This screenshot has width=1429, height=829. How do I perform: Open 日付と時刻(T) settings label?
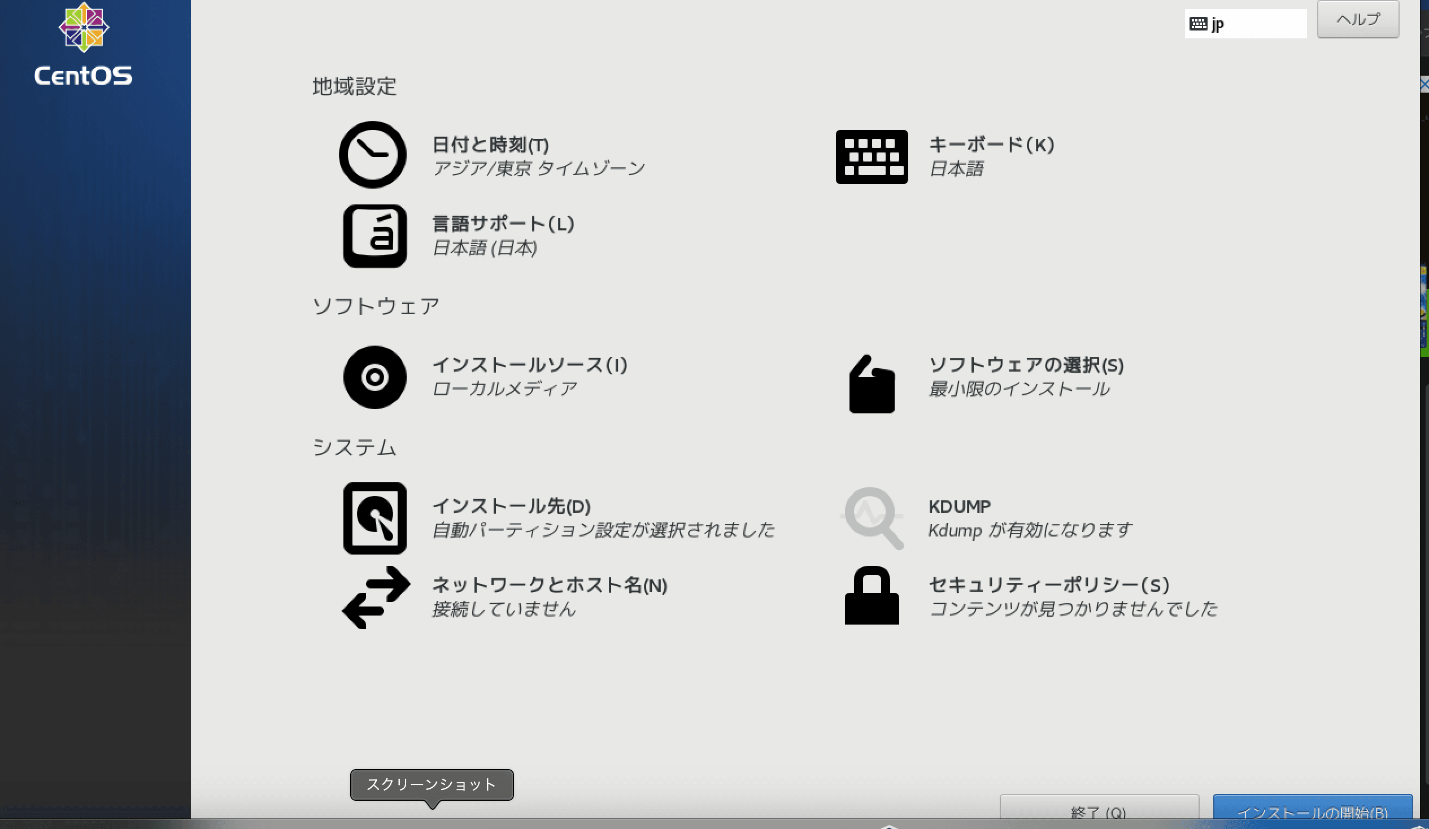(490, 145)
